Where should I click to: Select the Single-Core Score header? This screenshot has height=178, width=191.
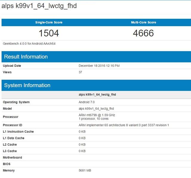[x=49, y=22]
